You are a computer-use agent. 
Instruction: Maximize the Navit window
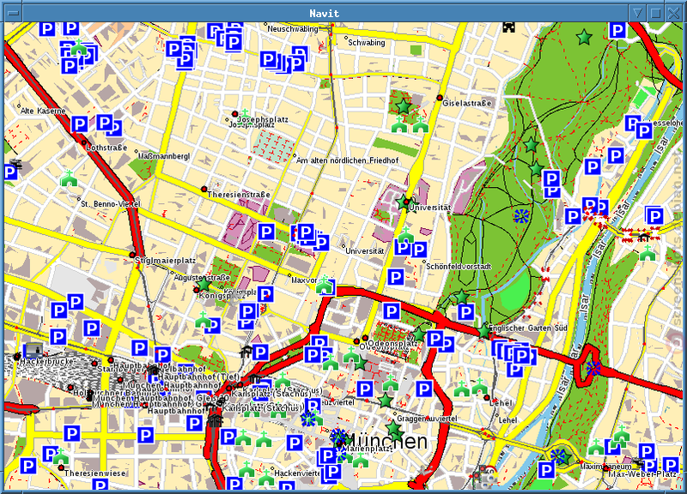tap(655, 13)
